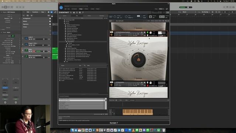Click the Master Volume knob in Kontakt

[x=115, y=17]
